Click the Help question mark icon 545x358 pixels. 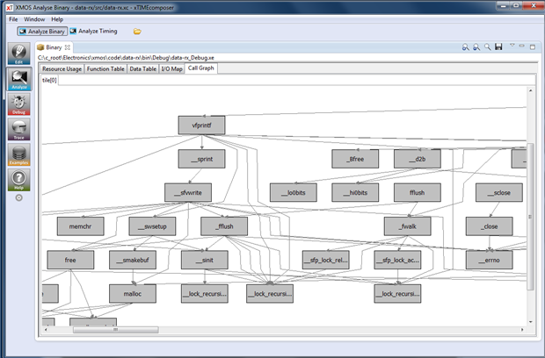point(18,181)
